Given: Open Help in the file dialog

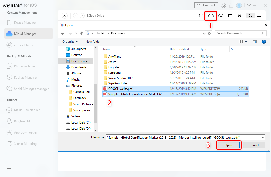Looking at the screenshot, I should [264, 41].
